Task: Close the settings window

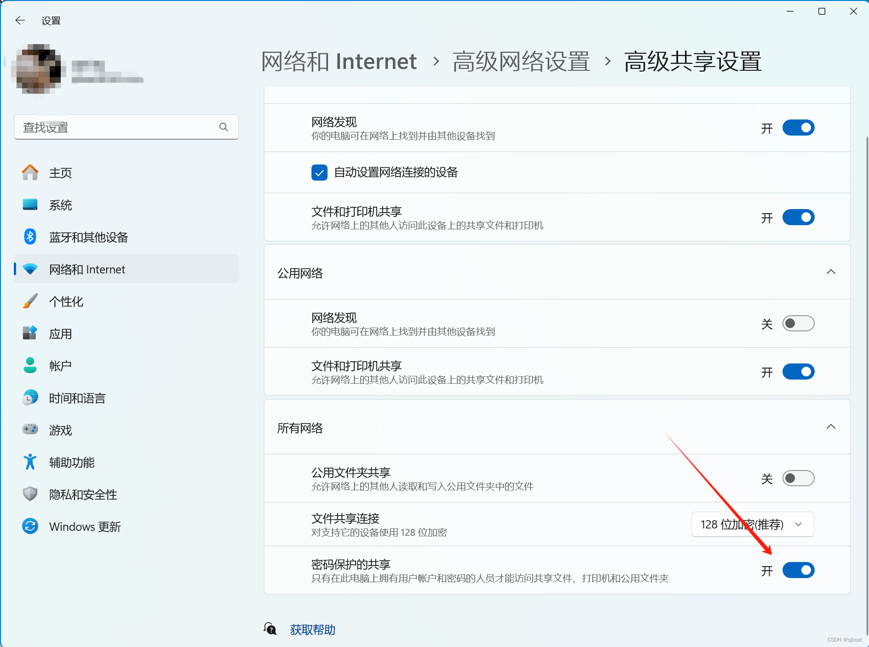Action: pyautogui.click(x=853, y=11)
